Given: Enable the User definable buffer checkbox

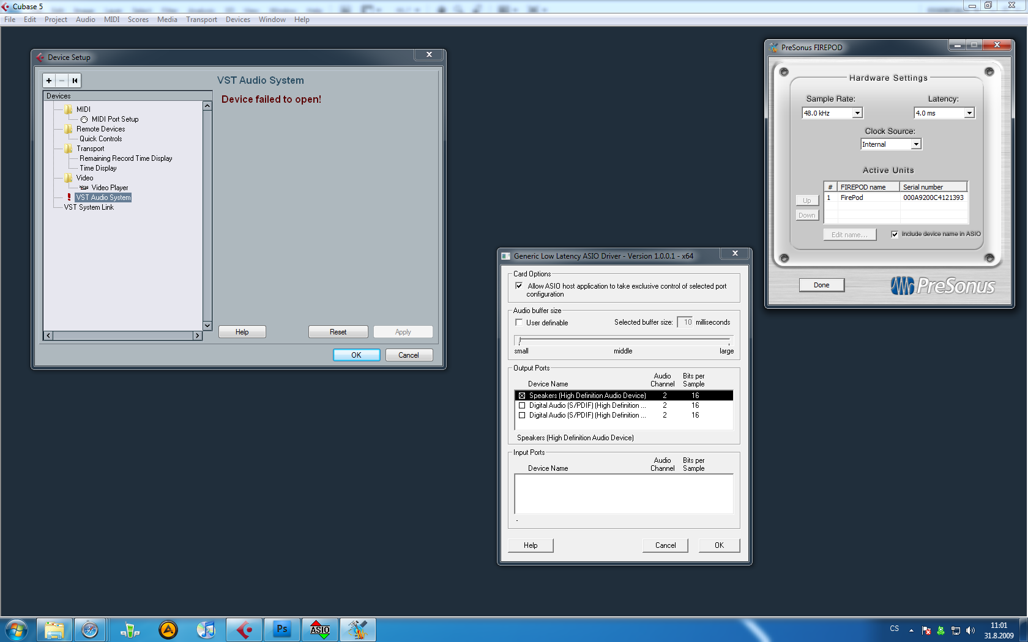Looking at the screenshot, I should click(519, 322).
